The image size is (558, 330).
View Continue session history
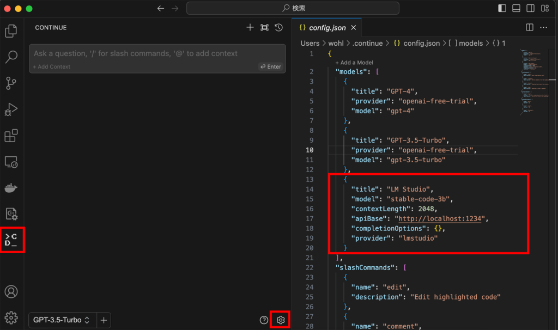[278, 27]
